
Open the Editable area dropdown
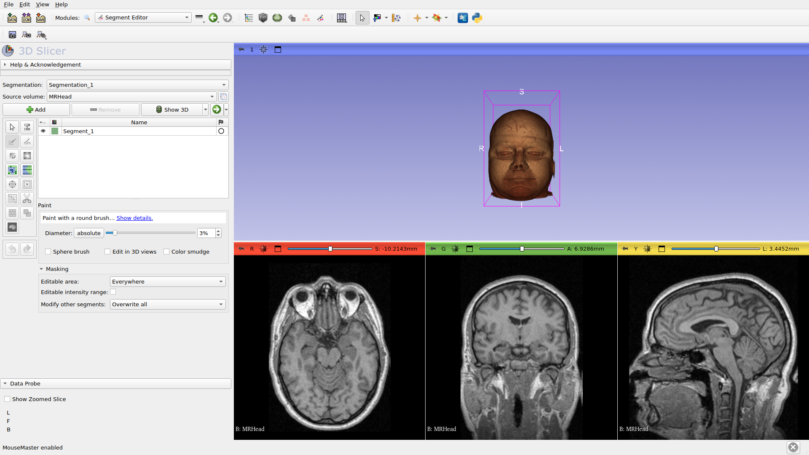click(x=167, y=281)
